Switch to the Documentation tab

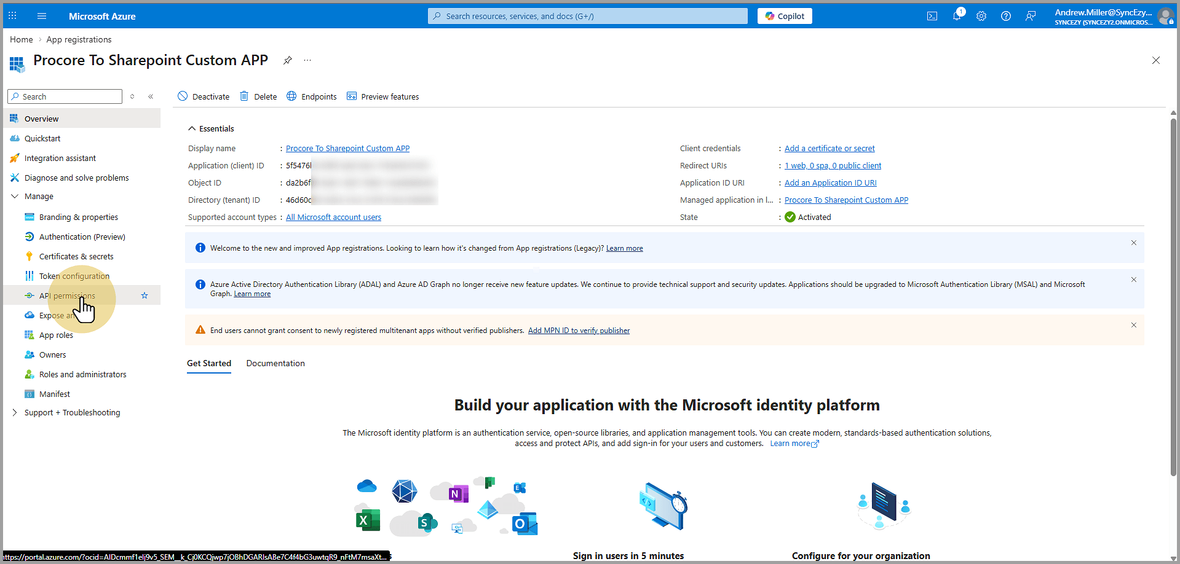click(x=275, y=364)
